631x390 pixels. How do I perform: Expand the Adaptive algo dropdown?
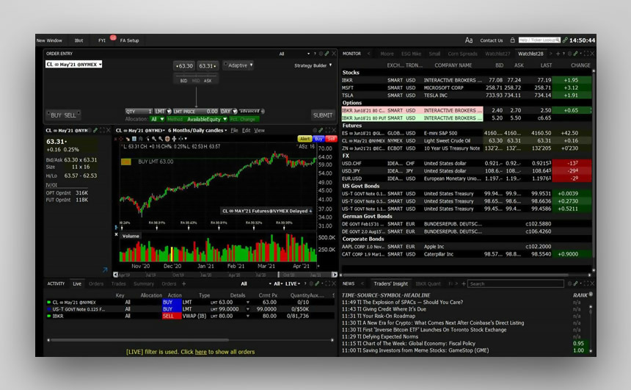(238, 65)
